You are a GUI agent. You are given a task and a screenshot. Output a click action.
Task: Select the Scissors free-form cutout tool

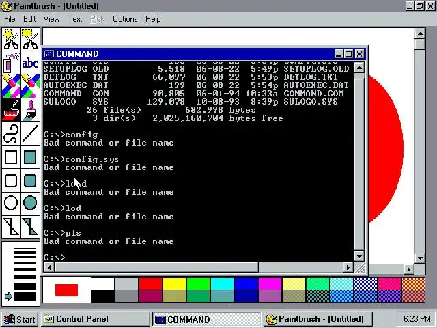pyautogui.click(x=11, y=40)
